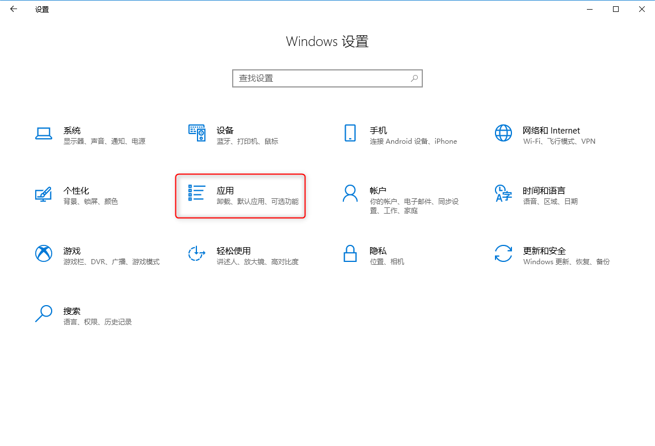Click description 显示器、声音、通知、电源
This screenshot has height=446, width=655.
tap(104, 141)
